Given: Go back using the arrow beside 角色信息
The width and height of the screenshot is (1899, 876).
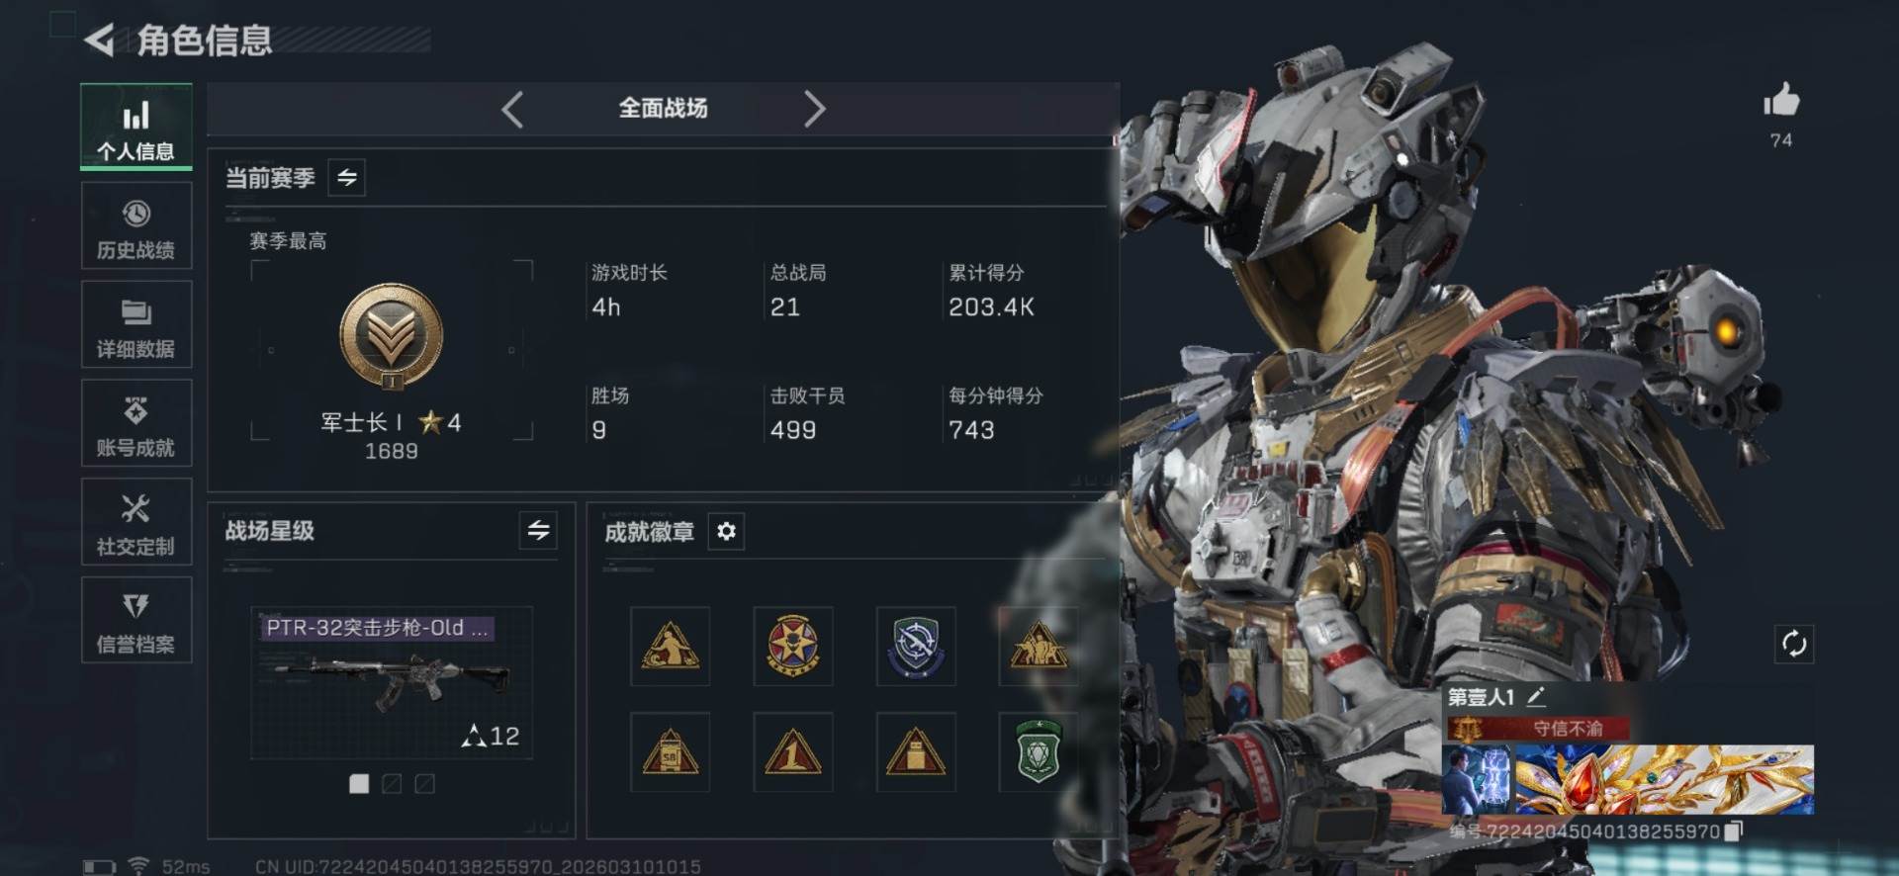Looking at the screenshot, I should (99, 40).
